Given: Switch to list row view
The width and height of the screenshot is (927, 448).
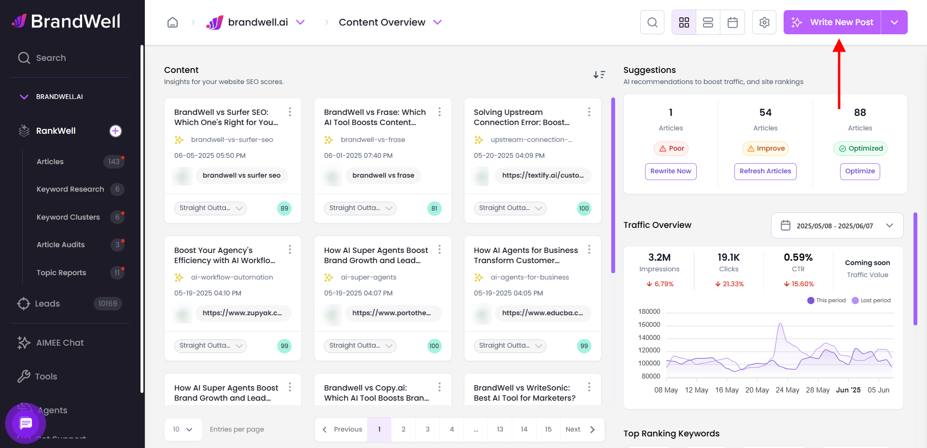Looking at the screenshot, I should [x=708, y=22].
